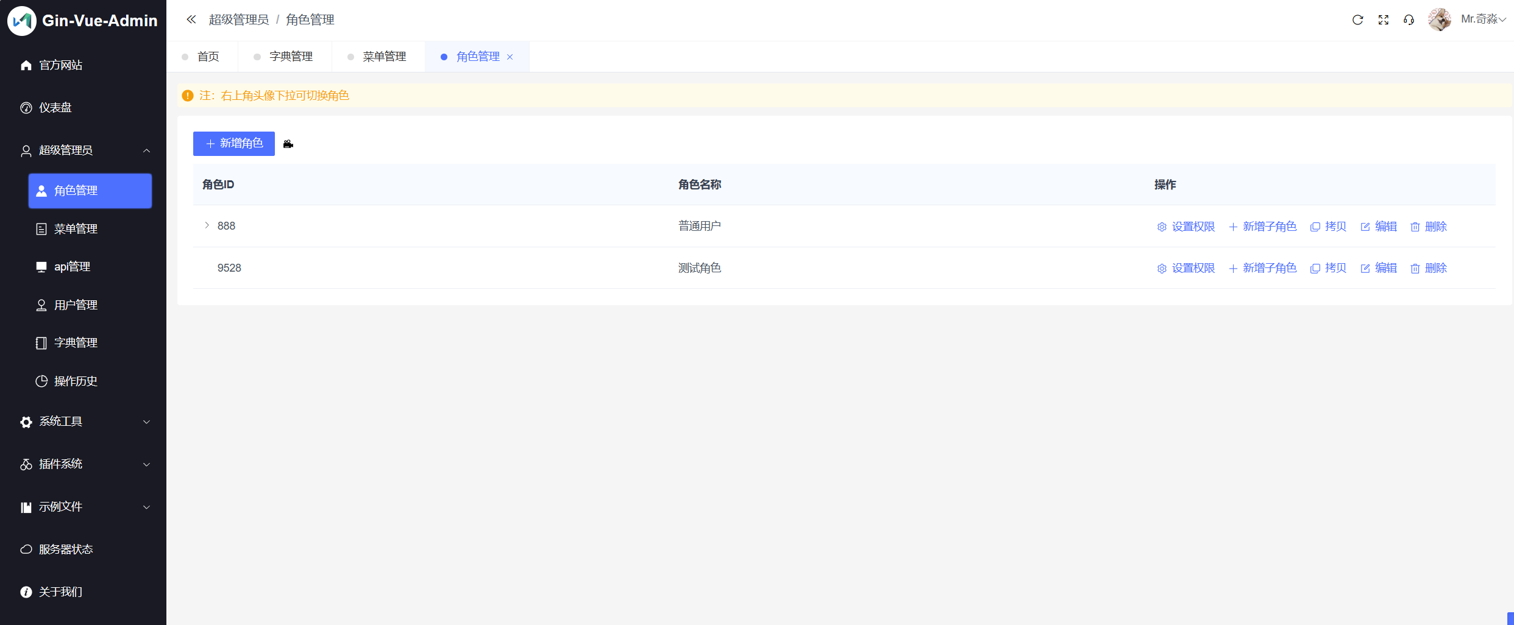Click 删除 for role 9528 测试角色

pos(1429,268)
